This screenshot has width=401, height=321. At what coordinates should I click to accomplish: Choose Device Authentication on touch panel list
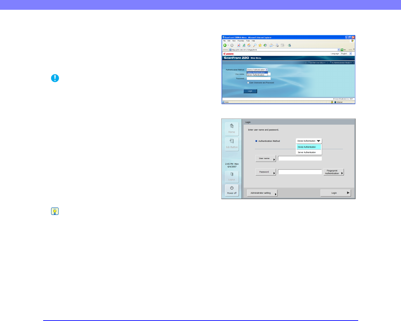coord(309,147)
